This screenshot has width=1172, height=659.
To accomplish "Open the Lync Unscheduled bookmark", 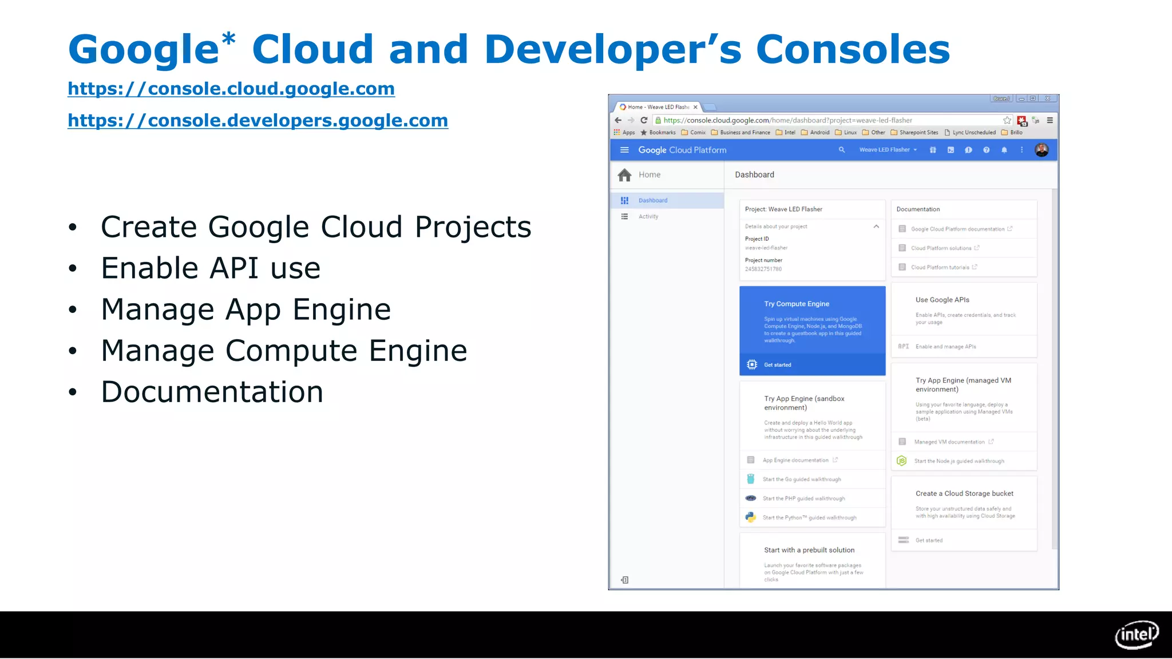I will pyautogui.click(x=970, y=132).
